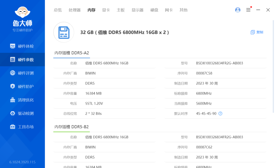
Task: Open the hamburger main menu
Action: pos(248,10)
